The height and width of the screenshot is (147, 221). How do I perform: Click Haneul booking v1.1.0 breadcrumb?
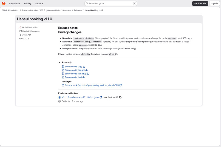pyautogui.click(x=94, y=10)
